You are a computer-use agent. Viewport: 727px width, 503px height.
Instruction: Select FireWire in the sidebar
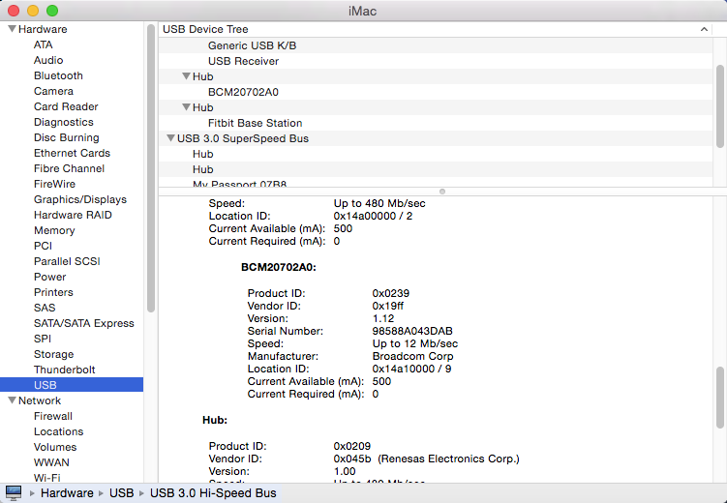(54, 184)
